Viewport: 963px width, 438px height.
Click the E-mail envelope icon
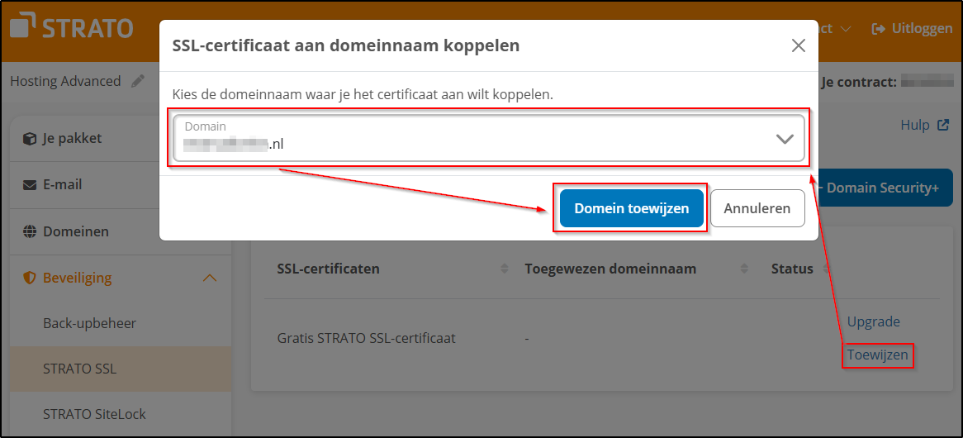coord(29,185)
